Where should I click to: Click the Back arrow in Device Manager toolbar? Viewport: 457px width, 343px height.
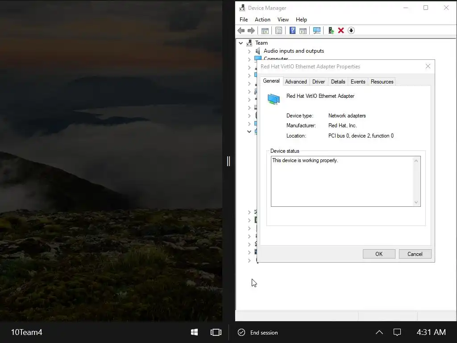[x=241, y=30]
